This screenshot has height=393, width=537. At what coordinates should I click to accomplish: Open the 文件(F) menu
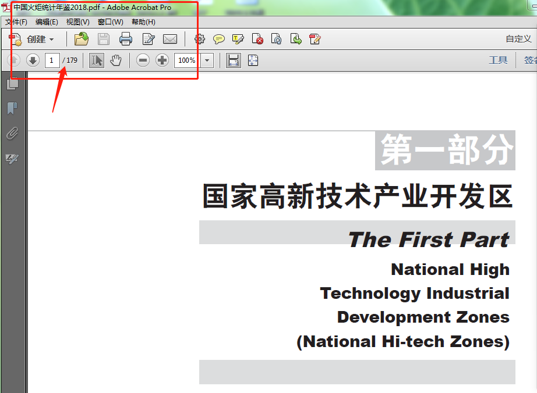pos(16,22)
